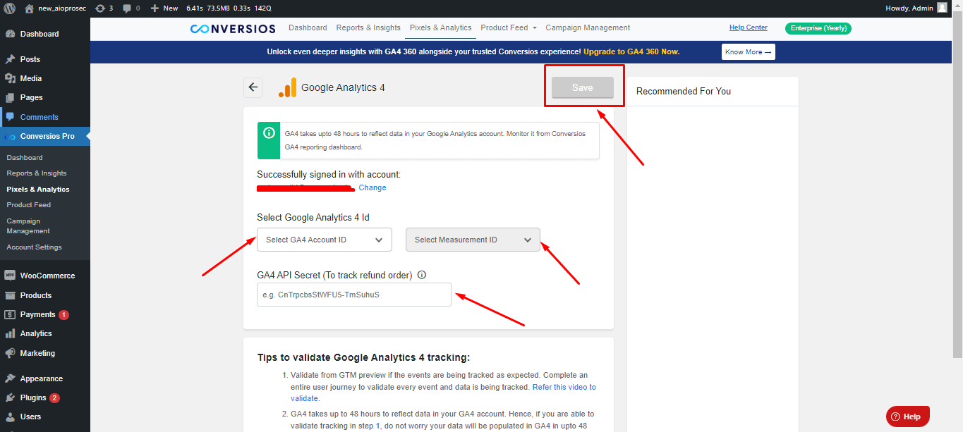Click the GA4 API Secret input field
Viewport: 963px width, 432px height.
pyautogui.click(x=354, y=295)
